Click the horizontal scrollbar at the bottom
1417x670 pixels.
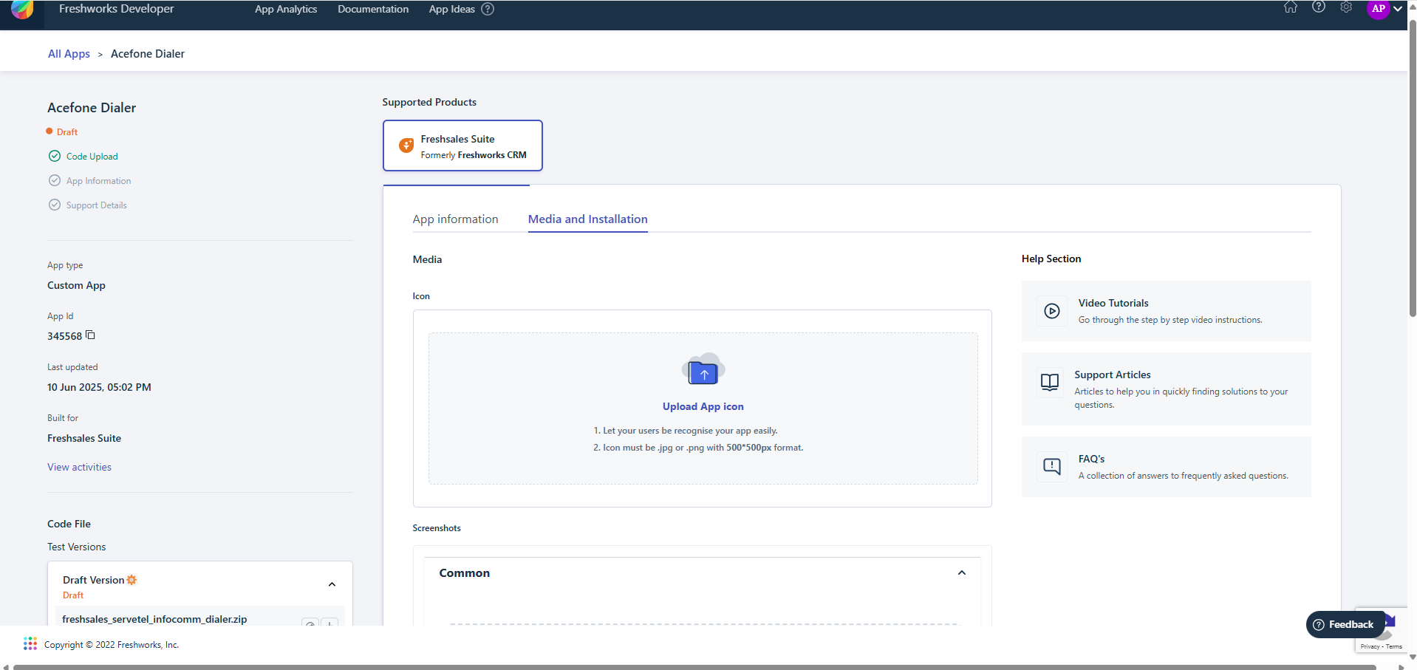[x=694, y=666]
